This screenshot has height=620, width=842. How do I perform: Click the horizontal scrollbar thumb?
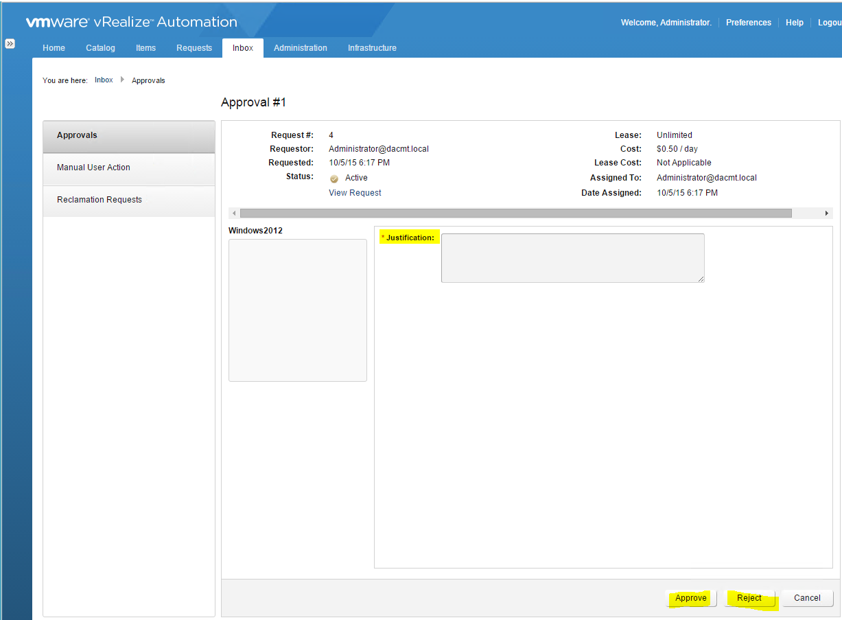[515, 214]
